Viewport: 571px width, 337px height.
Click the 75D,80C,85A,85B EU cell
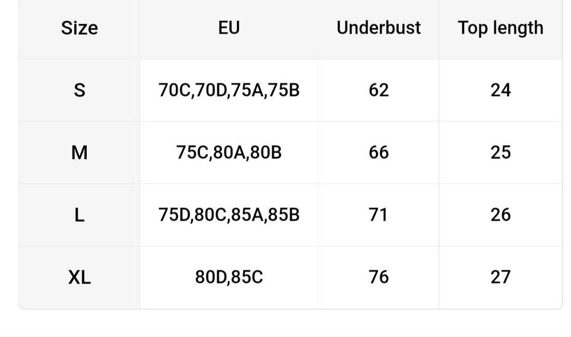click(x=229, y=215)
